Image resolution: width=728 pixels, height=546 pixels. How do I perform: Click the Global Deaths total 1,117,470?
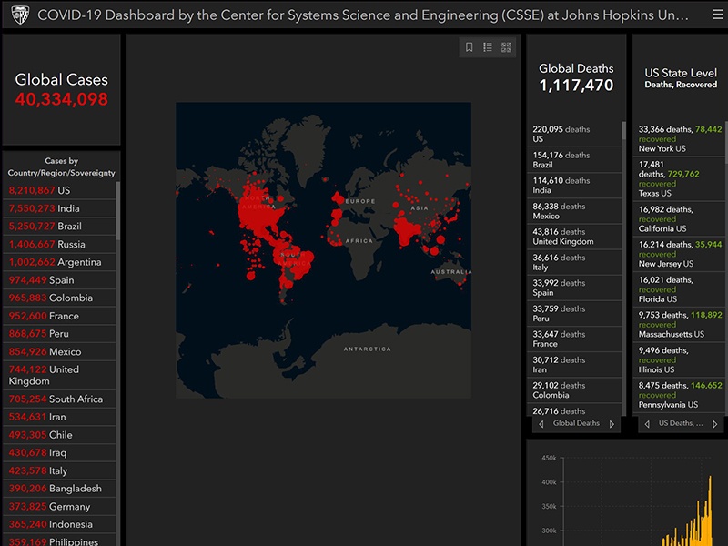point(576,86)
